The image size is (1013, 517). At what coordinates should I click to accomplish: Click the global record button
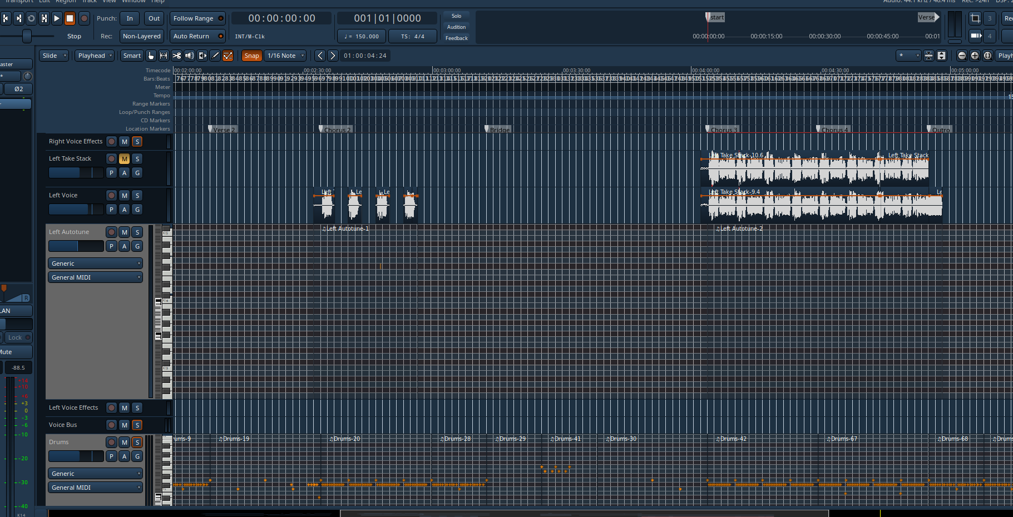[84, 18]
